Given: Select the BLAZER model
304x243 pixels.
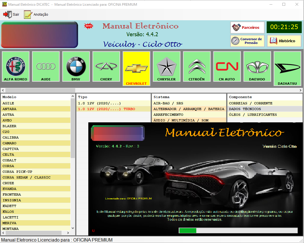Looking at the screenshot, I should click(36, 126).
